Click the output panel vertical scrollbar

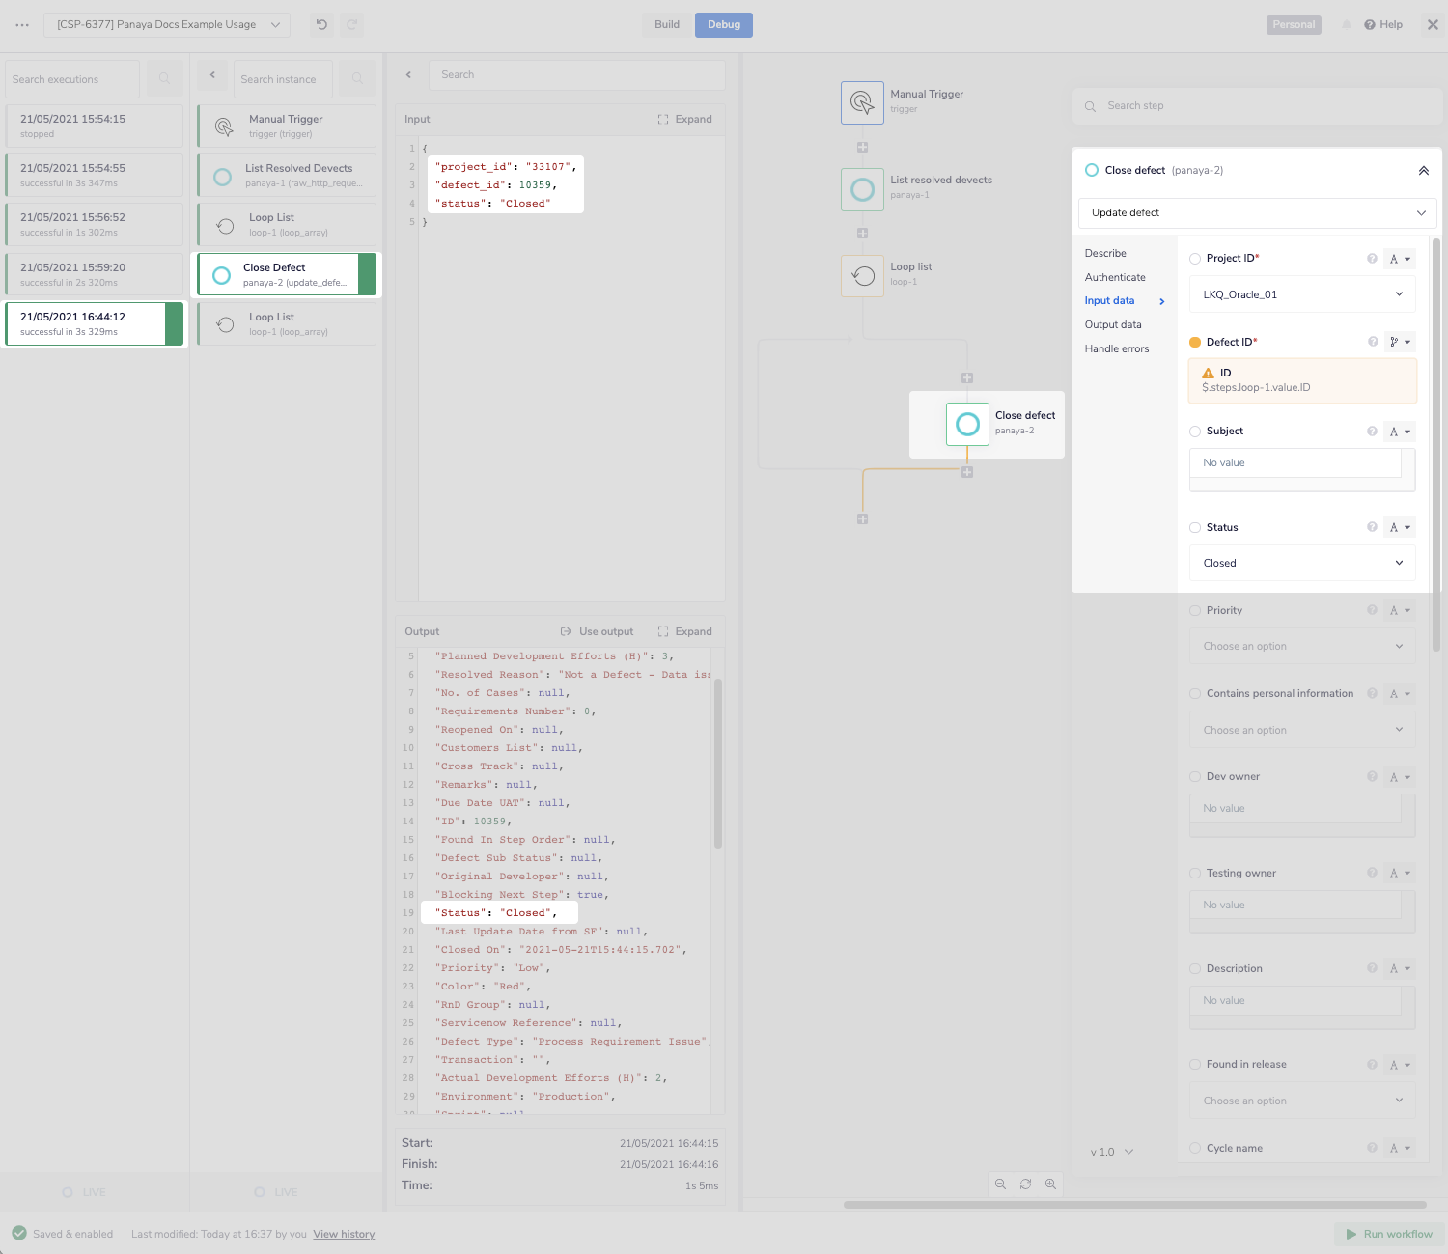click(718, 763)
